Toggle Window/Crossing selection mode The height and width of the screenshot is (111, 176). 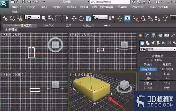[x=65, y=18]
